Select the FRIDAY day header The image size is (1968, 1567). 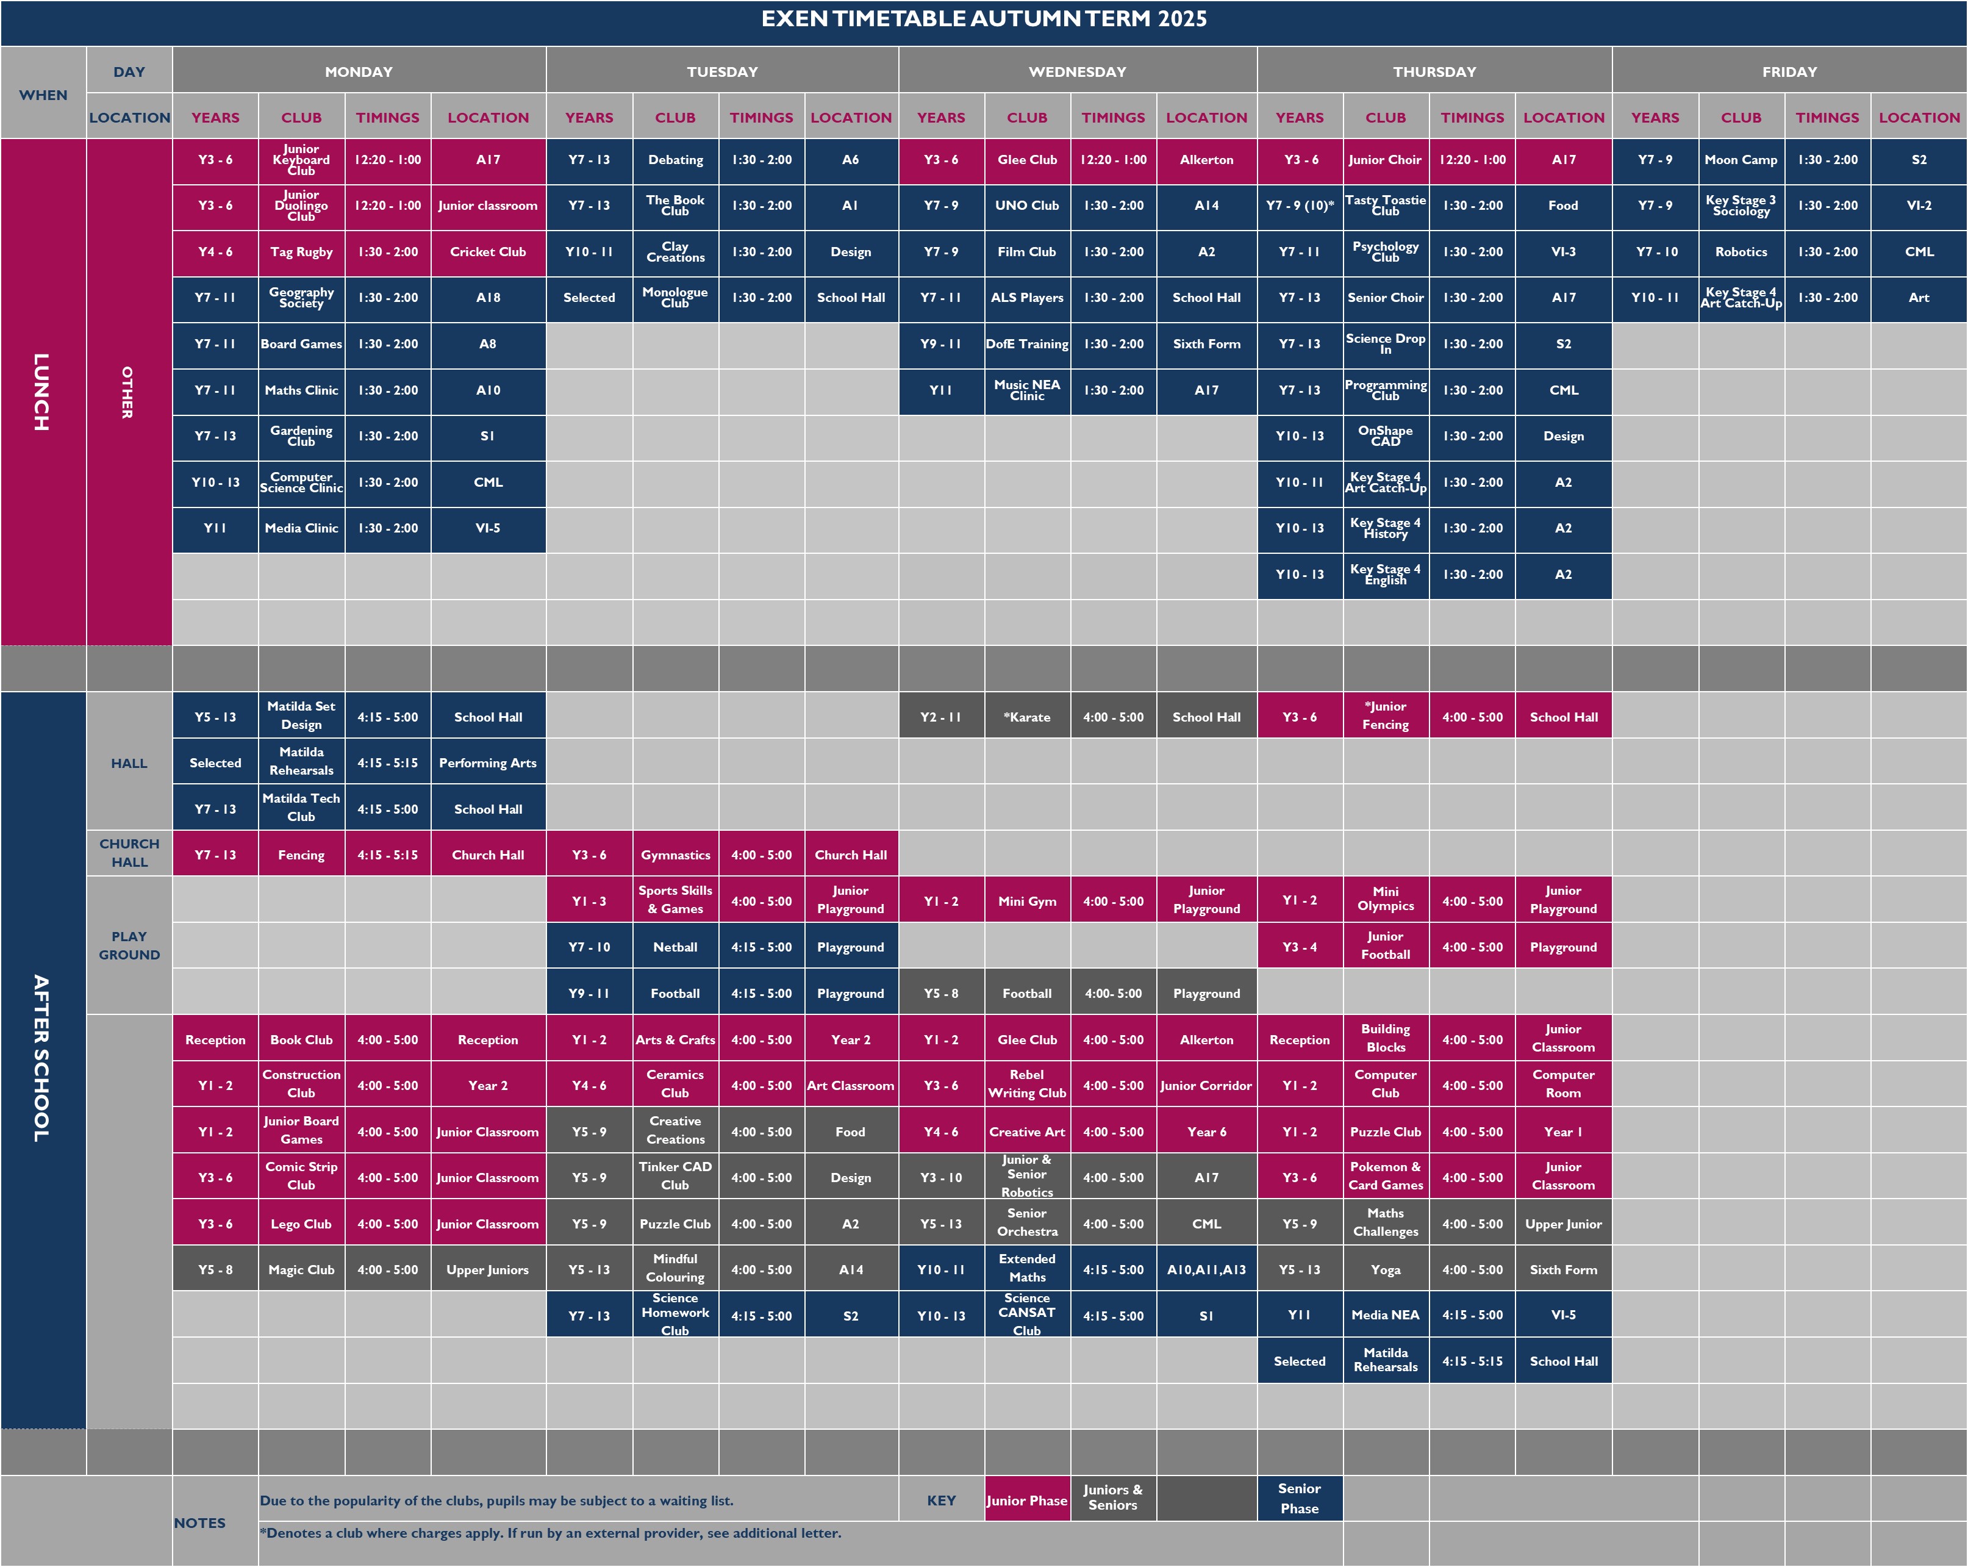tap(1789, 71)
